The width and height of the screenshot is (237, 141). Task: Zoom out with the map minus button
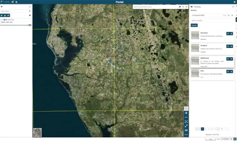[x=186, y=117]
